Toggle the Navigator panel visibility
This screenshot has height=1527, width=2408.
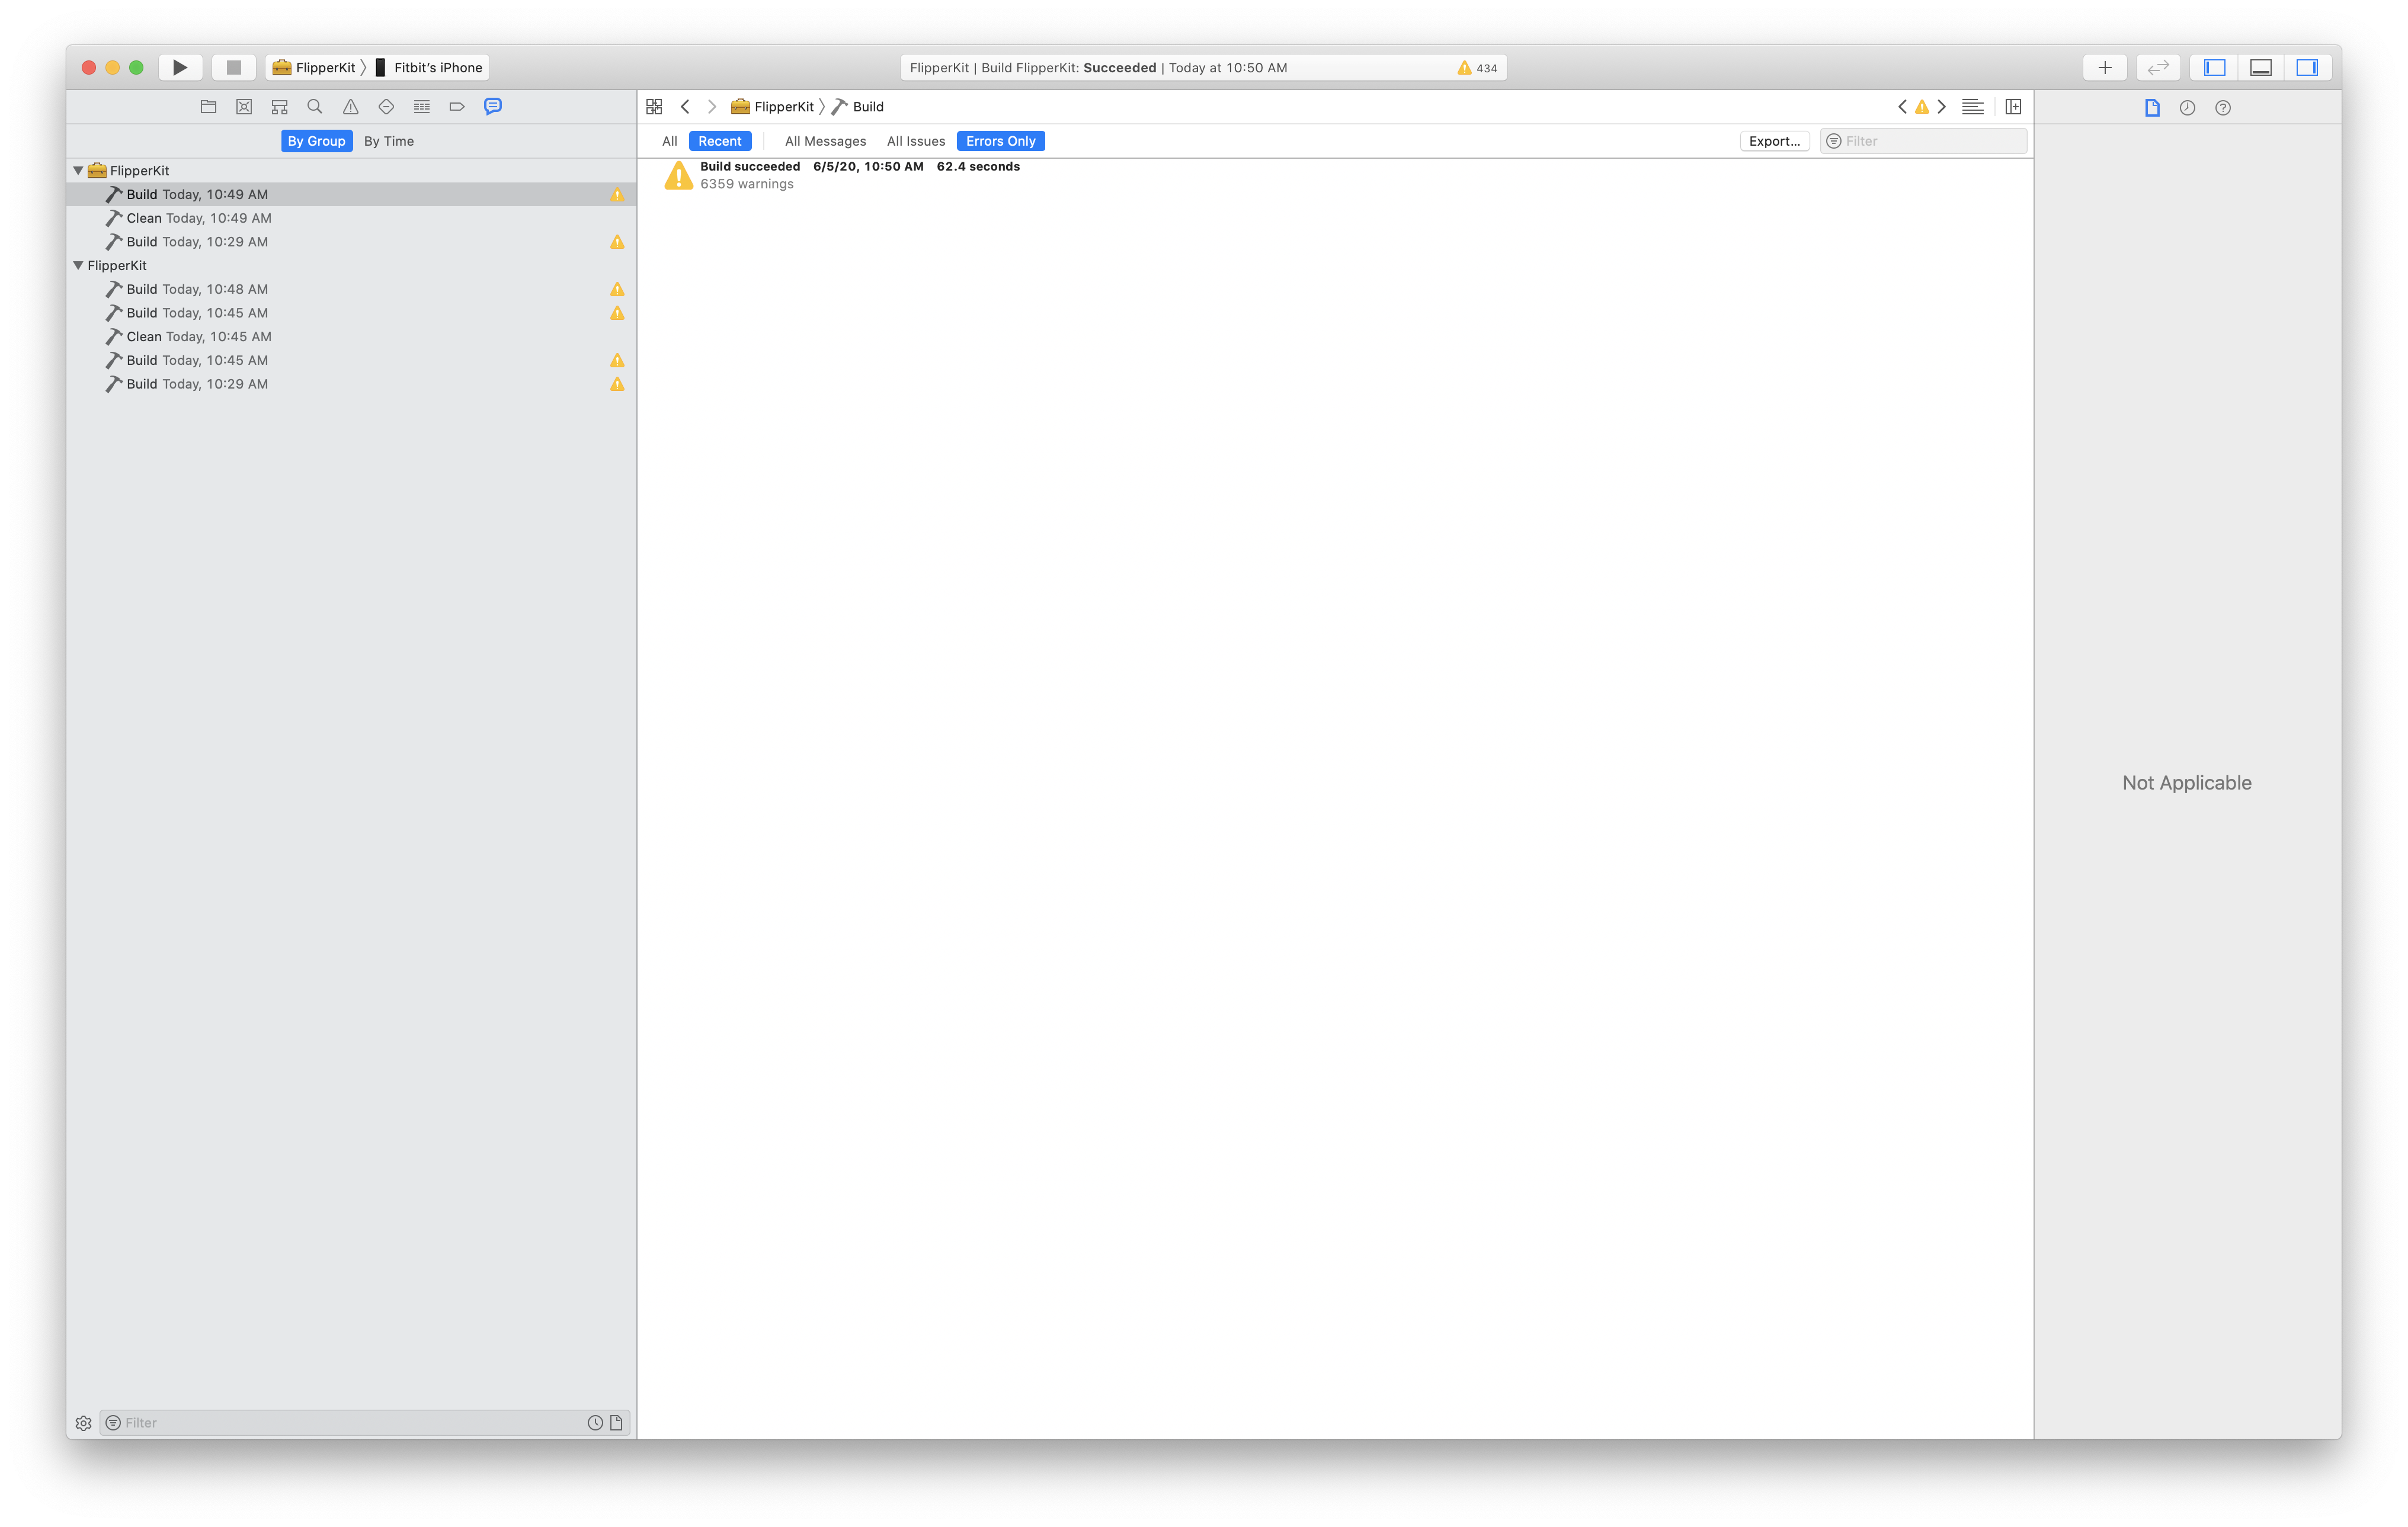[x=2214, y=67]
